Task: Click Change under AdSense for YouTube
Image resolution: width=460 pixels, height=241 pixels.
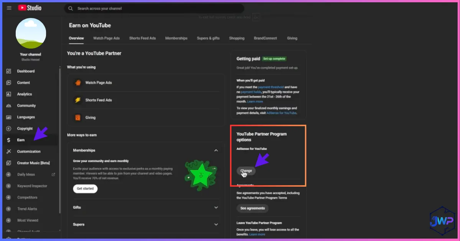Action: pos(246,171)
